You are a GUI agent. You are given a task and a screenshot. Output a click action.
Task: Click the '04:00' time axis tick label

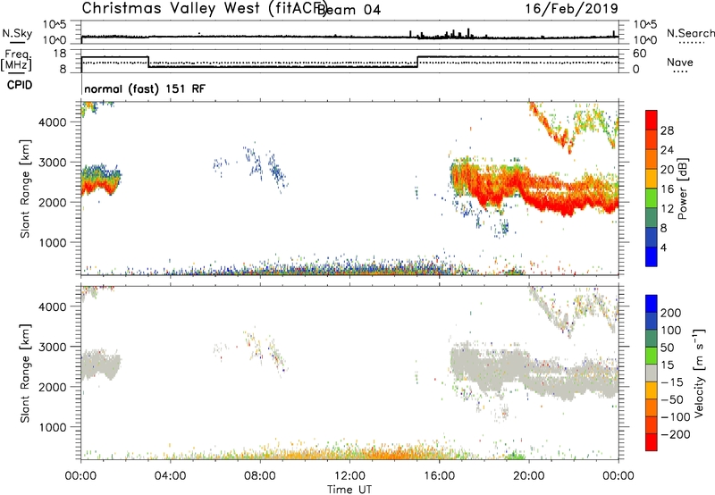coord(170,476)
